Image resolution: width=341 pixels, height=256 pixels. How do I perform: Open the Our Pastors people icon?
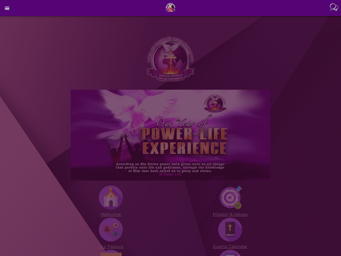[x=111, y=229]
